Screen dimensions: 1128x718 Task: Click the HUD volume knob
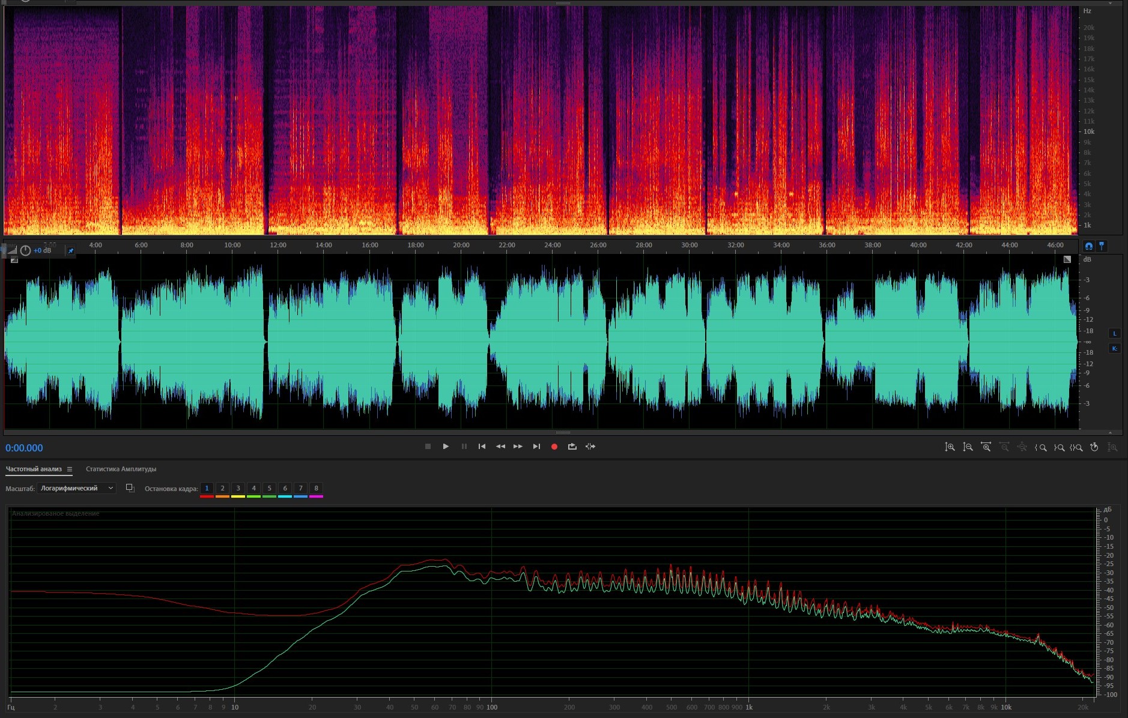click(x=25, y=251)
